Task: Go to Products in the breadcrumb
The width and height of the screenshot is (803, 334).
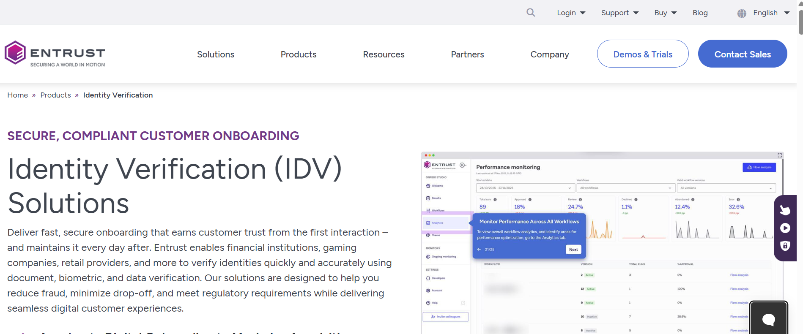Action: tap(56, 95)
